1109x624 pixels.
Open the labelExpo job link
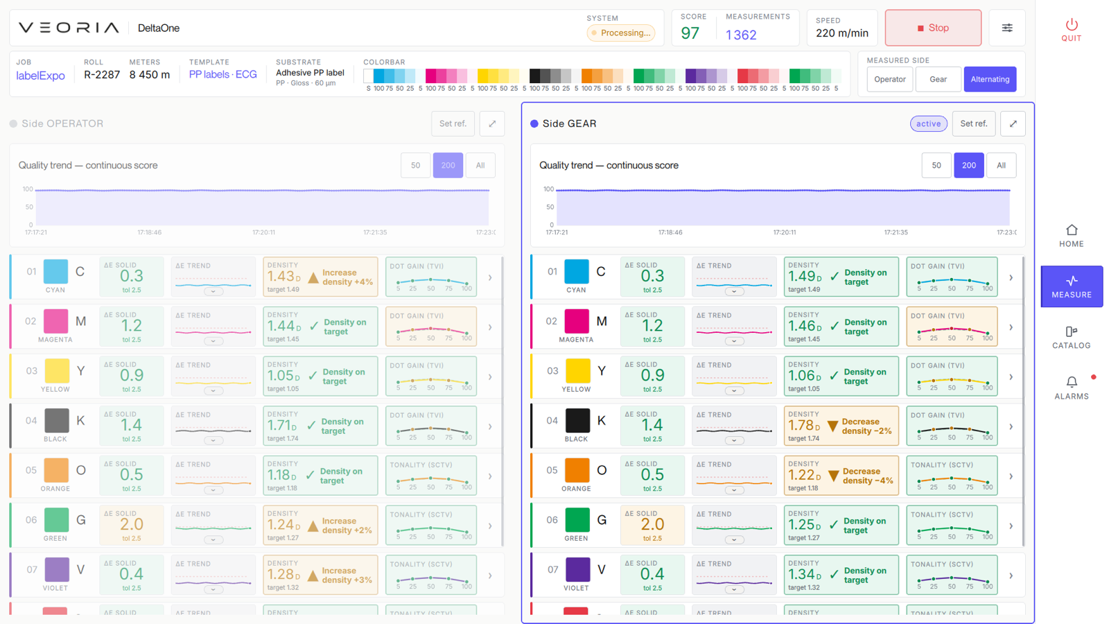pos(40,76)
